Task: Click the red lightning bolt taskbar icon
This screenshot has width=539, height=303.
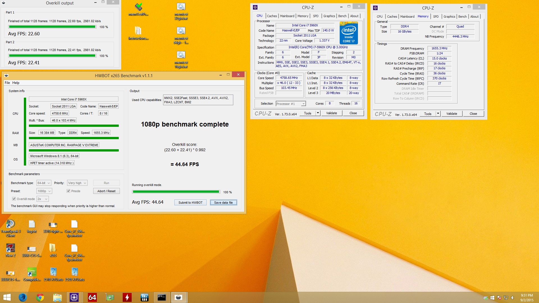Action: point(127,297)
